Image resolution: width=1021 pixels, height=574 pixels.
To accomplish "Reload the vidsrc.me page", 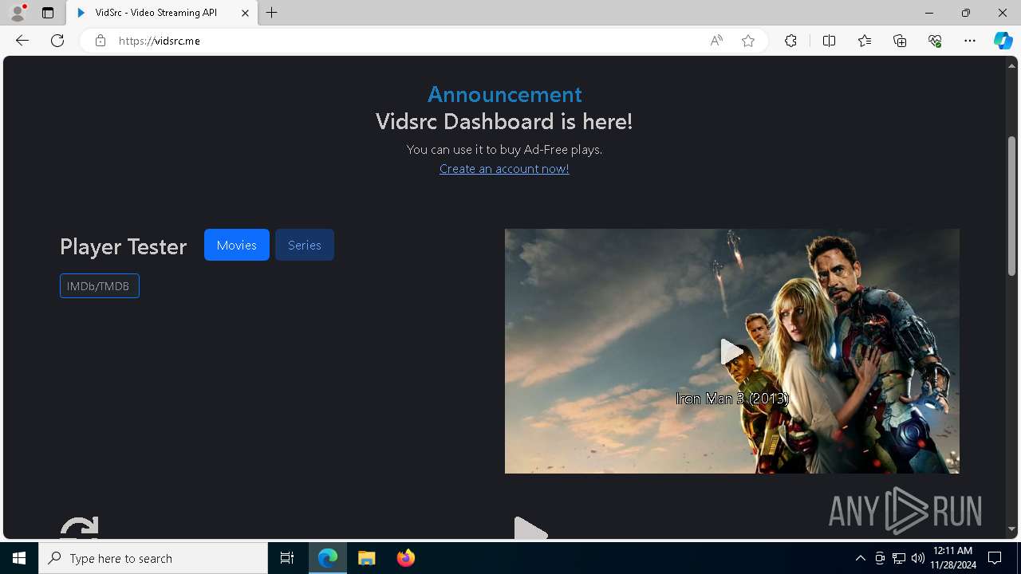I will pos(57,41).
